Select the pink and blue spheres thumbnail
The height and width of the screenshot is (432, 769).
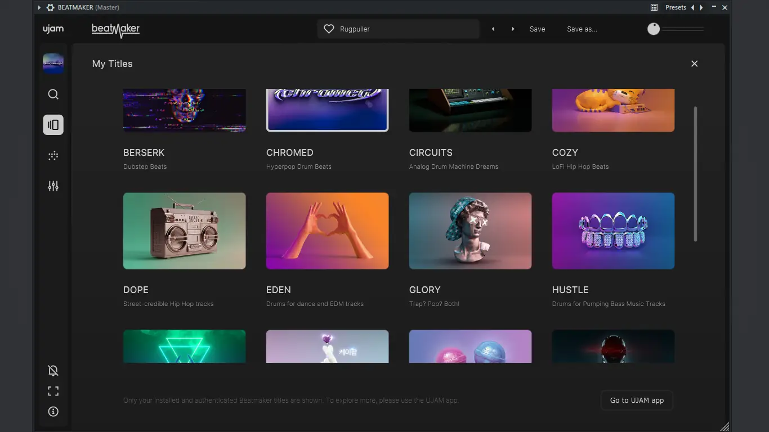coord(470,346)
